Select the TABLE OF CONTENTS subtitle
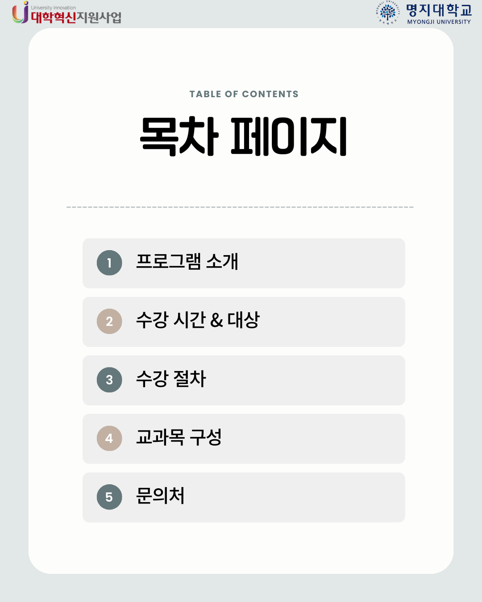Image resolution: width=482 pixels, height=602 pixels. [244, 94]
